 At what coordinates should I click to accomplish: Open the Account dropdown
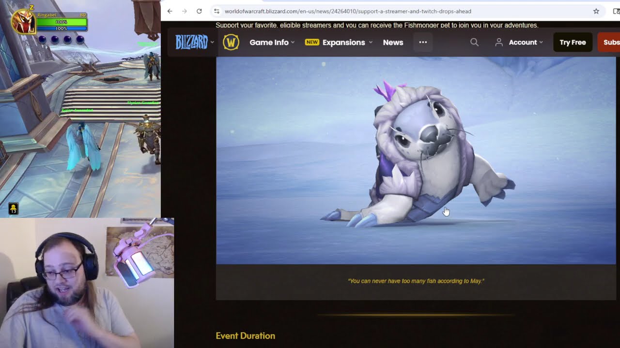pyautogui.click(x=519, y=43)
